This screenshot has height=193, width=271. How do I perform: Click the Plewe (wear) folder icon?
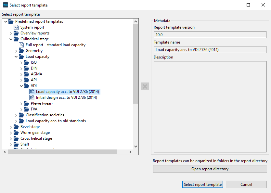tap(27, 103)
